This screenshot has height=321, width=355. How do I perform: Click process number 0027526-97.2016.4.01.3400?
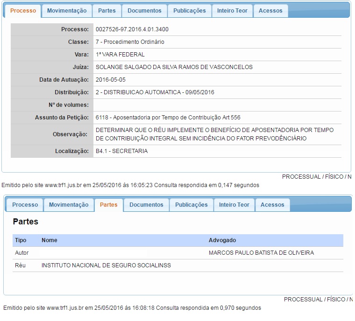[132, 29]
